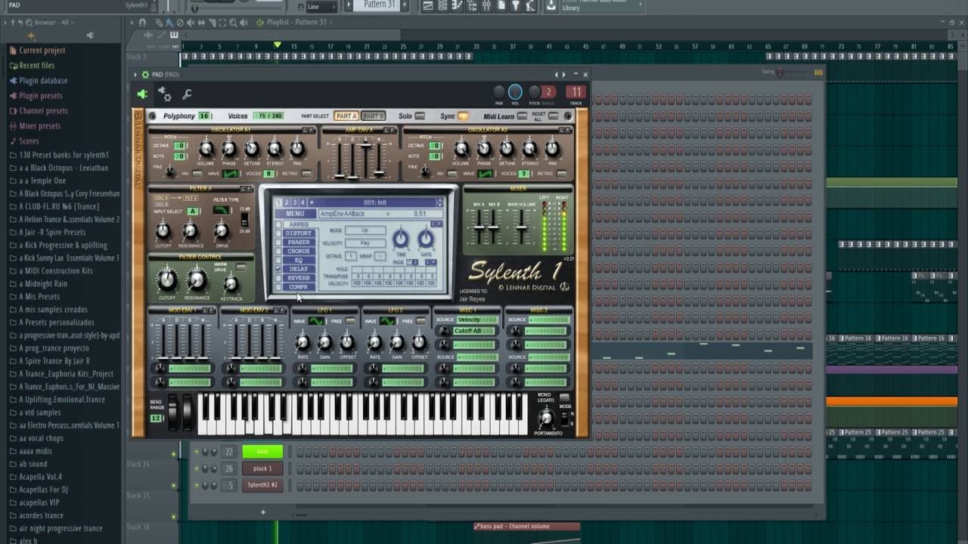Viewport: 968px width, 544px height.
Task: Toggle LFO 1 FREE switch
Action: pos(350,321)
